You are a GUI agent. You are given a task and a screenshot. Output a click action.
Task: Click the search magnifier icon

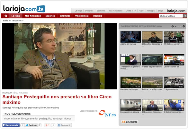(x=185, y=16)
